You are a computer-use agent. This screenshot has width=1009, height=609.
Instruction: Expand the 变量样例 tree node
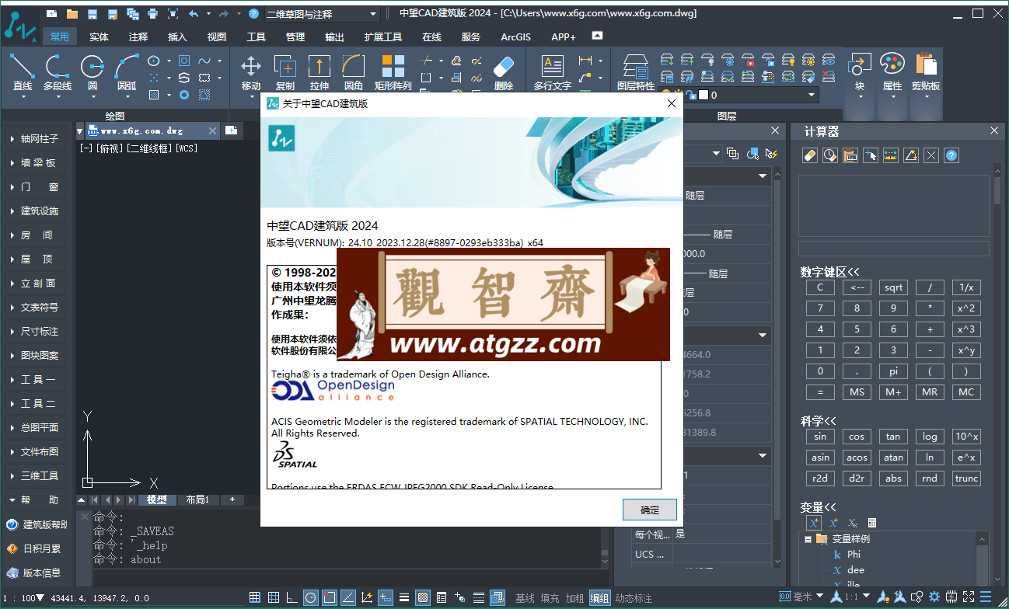click(808, 538)
